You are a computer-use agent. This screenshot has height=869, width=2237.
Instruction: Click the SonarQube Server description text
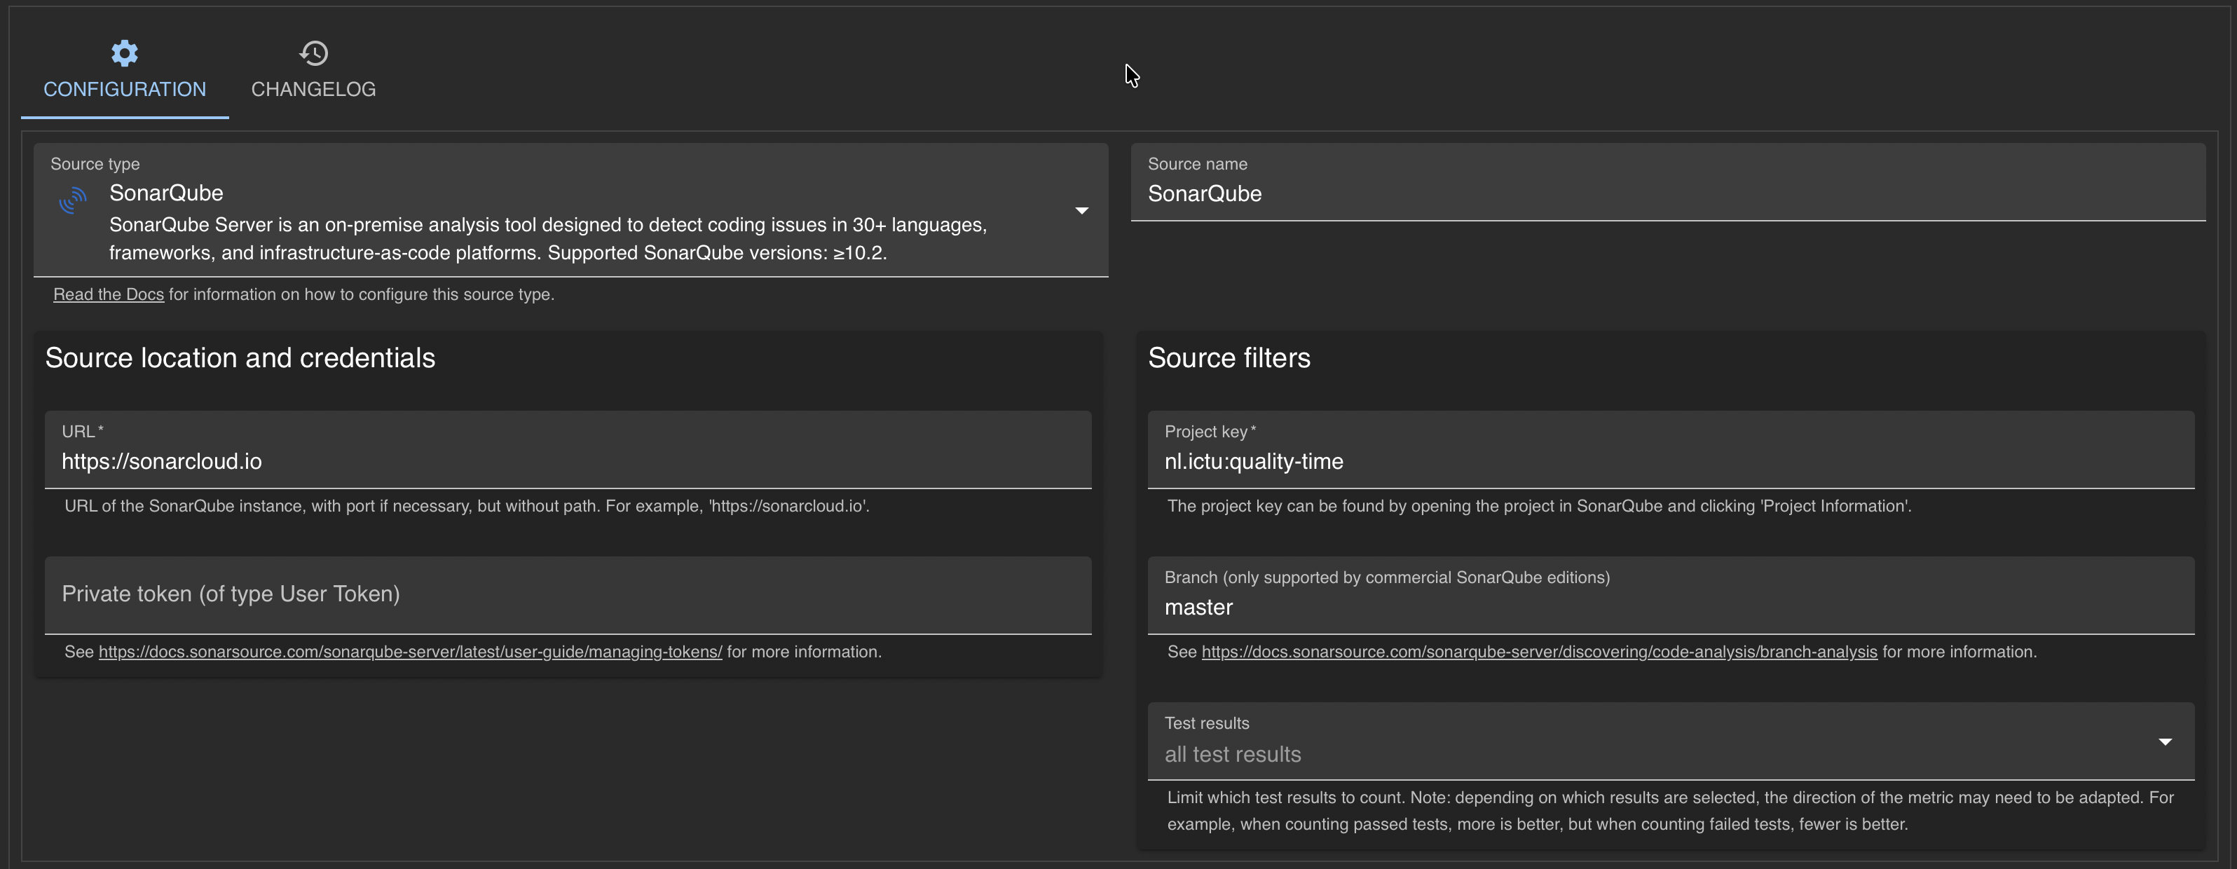point(548,239)
